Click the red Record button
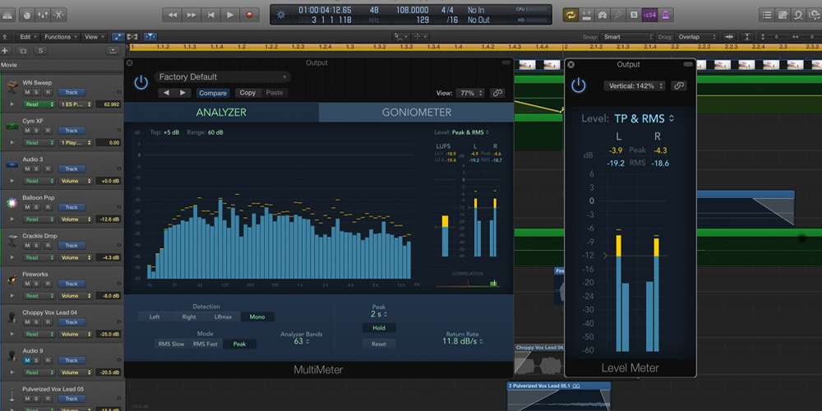Screen dimensions: 822x411 (x=250, y=15)
